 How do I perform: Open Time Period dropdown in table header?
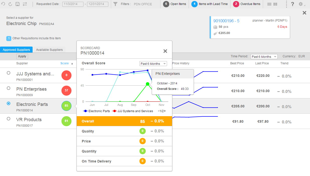point(264,57)
